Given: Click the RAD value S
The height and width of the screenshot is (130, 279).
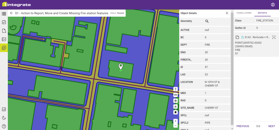Looking at the screenshot, I should click(x=206, y=100).
